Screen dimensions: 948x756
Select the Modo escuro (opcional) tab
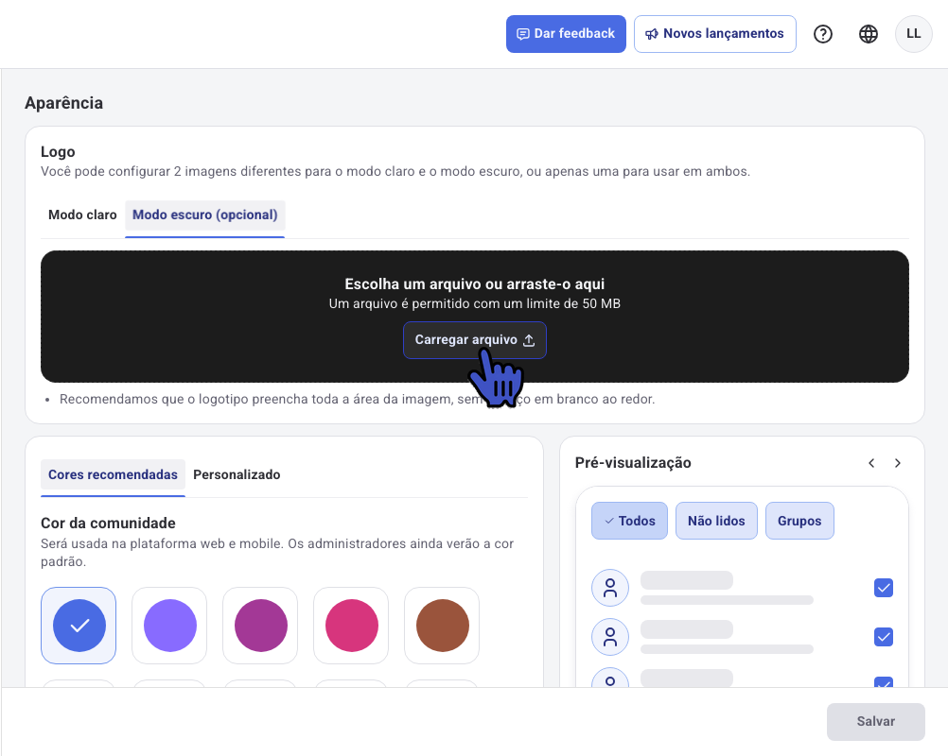[x=205, y=215]
